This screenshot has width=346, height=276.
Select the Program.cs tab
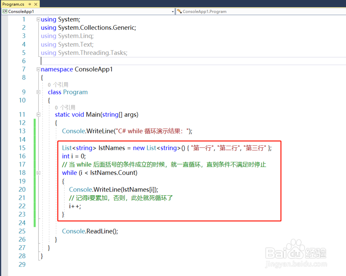point(13,4)
